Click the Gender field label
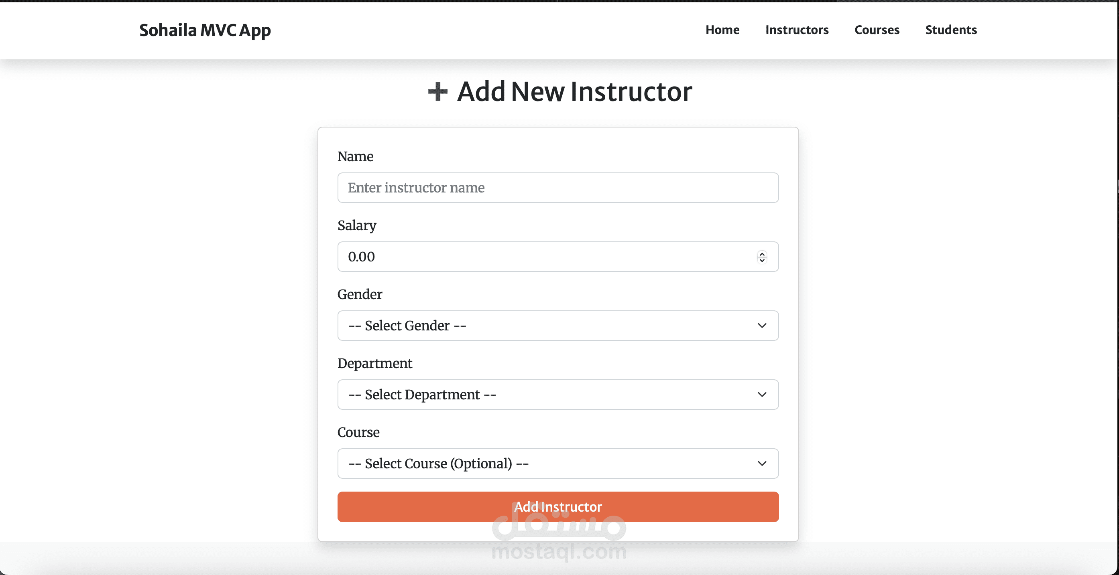This screenshot has height=575, width=1119. (x=360, y=294)
